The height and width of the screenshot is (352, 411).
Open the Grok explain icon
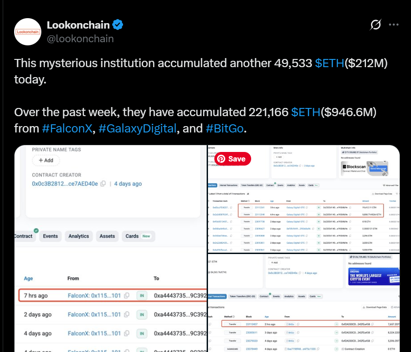[376, 24]
